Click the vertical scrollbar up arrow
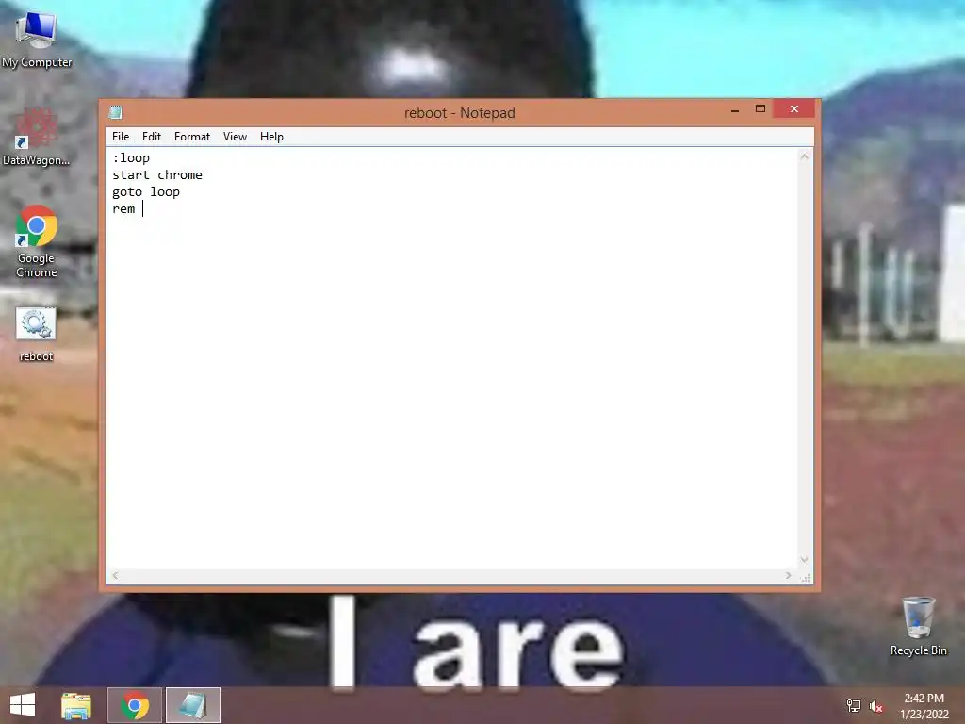 [805, 157]
